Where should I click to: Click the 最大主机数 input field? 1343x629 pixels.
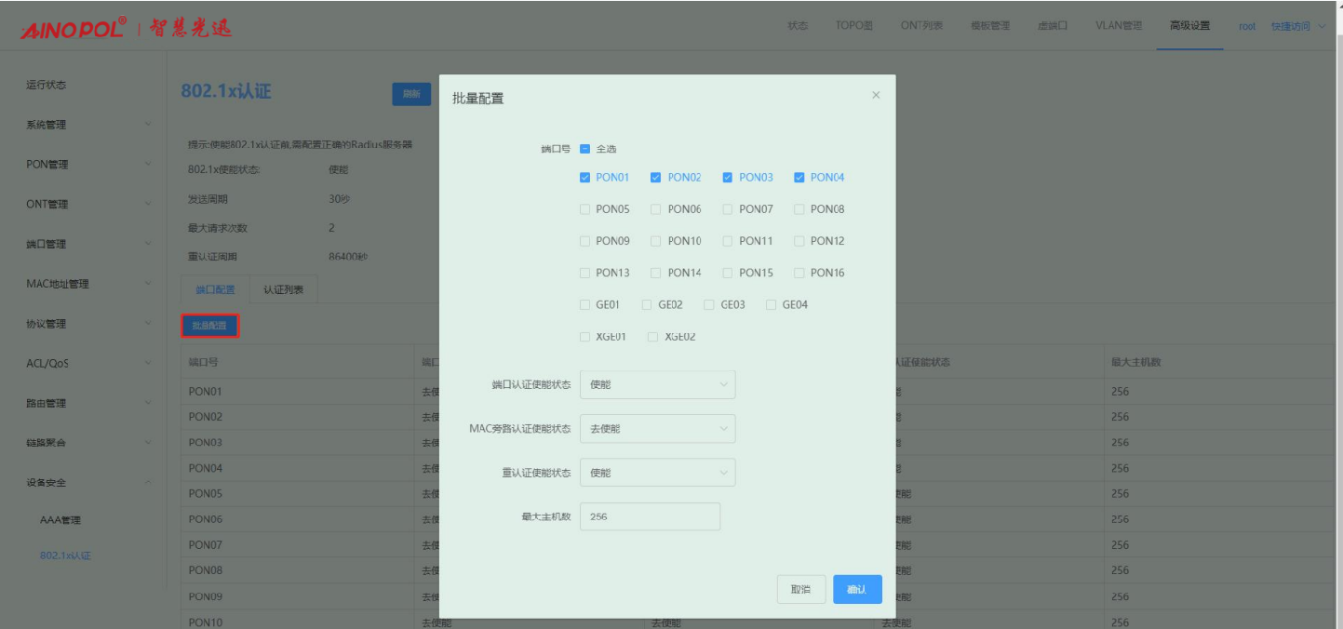click(650, 516)
